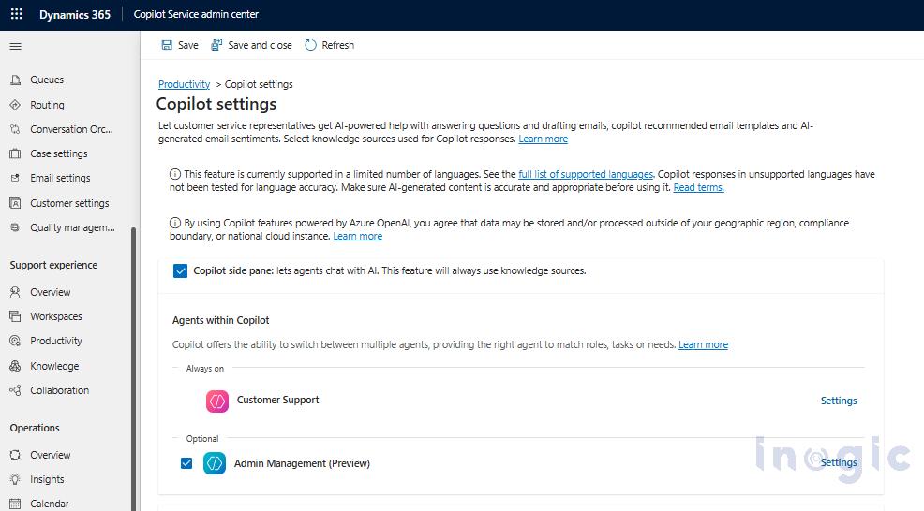Click the Insights lightbulb icon
The image size is (924, 511).
pos(15,479)
